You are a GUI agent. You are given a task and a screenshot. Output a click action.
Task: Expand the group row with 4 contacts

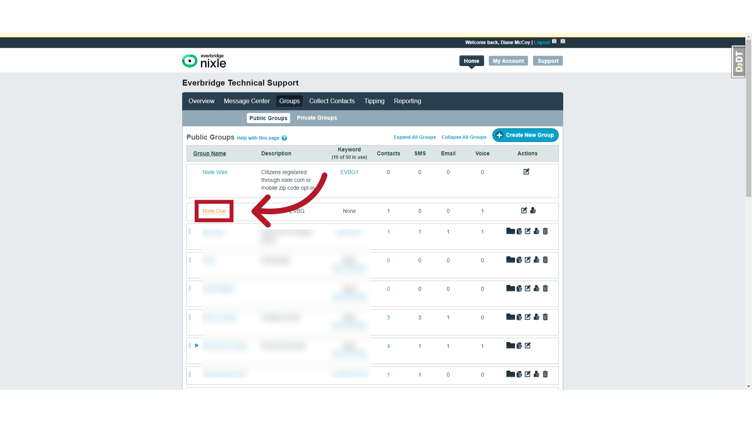coord(197,345)
